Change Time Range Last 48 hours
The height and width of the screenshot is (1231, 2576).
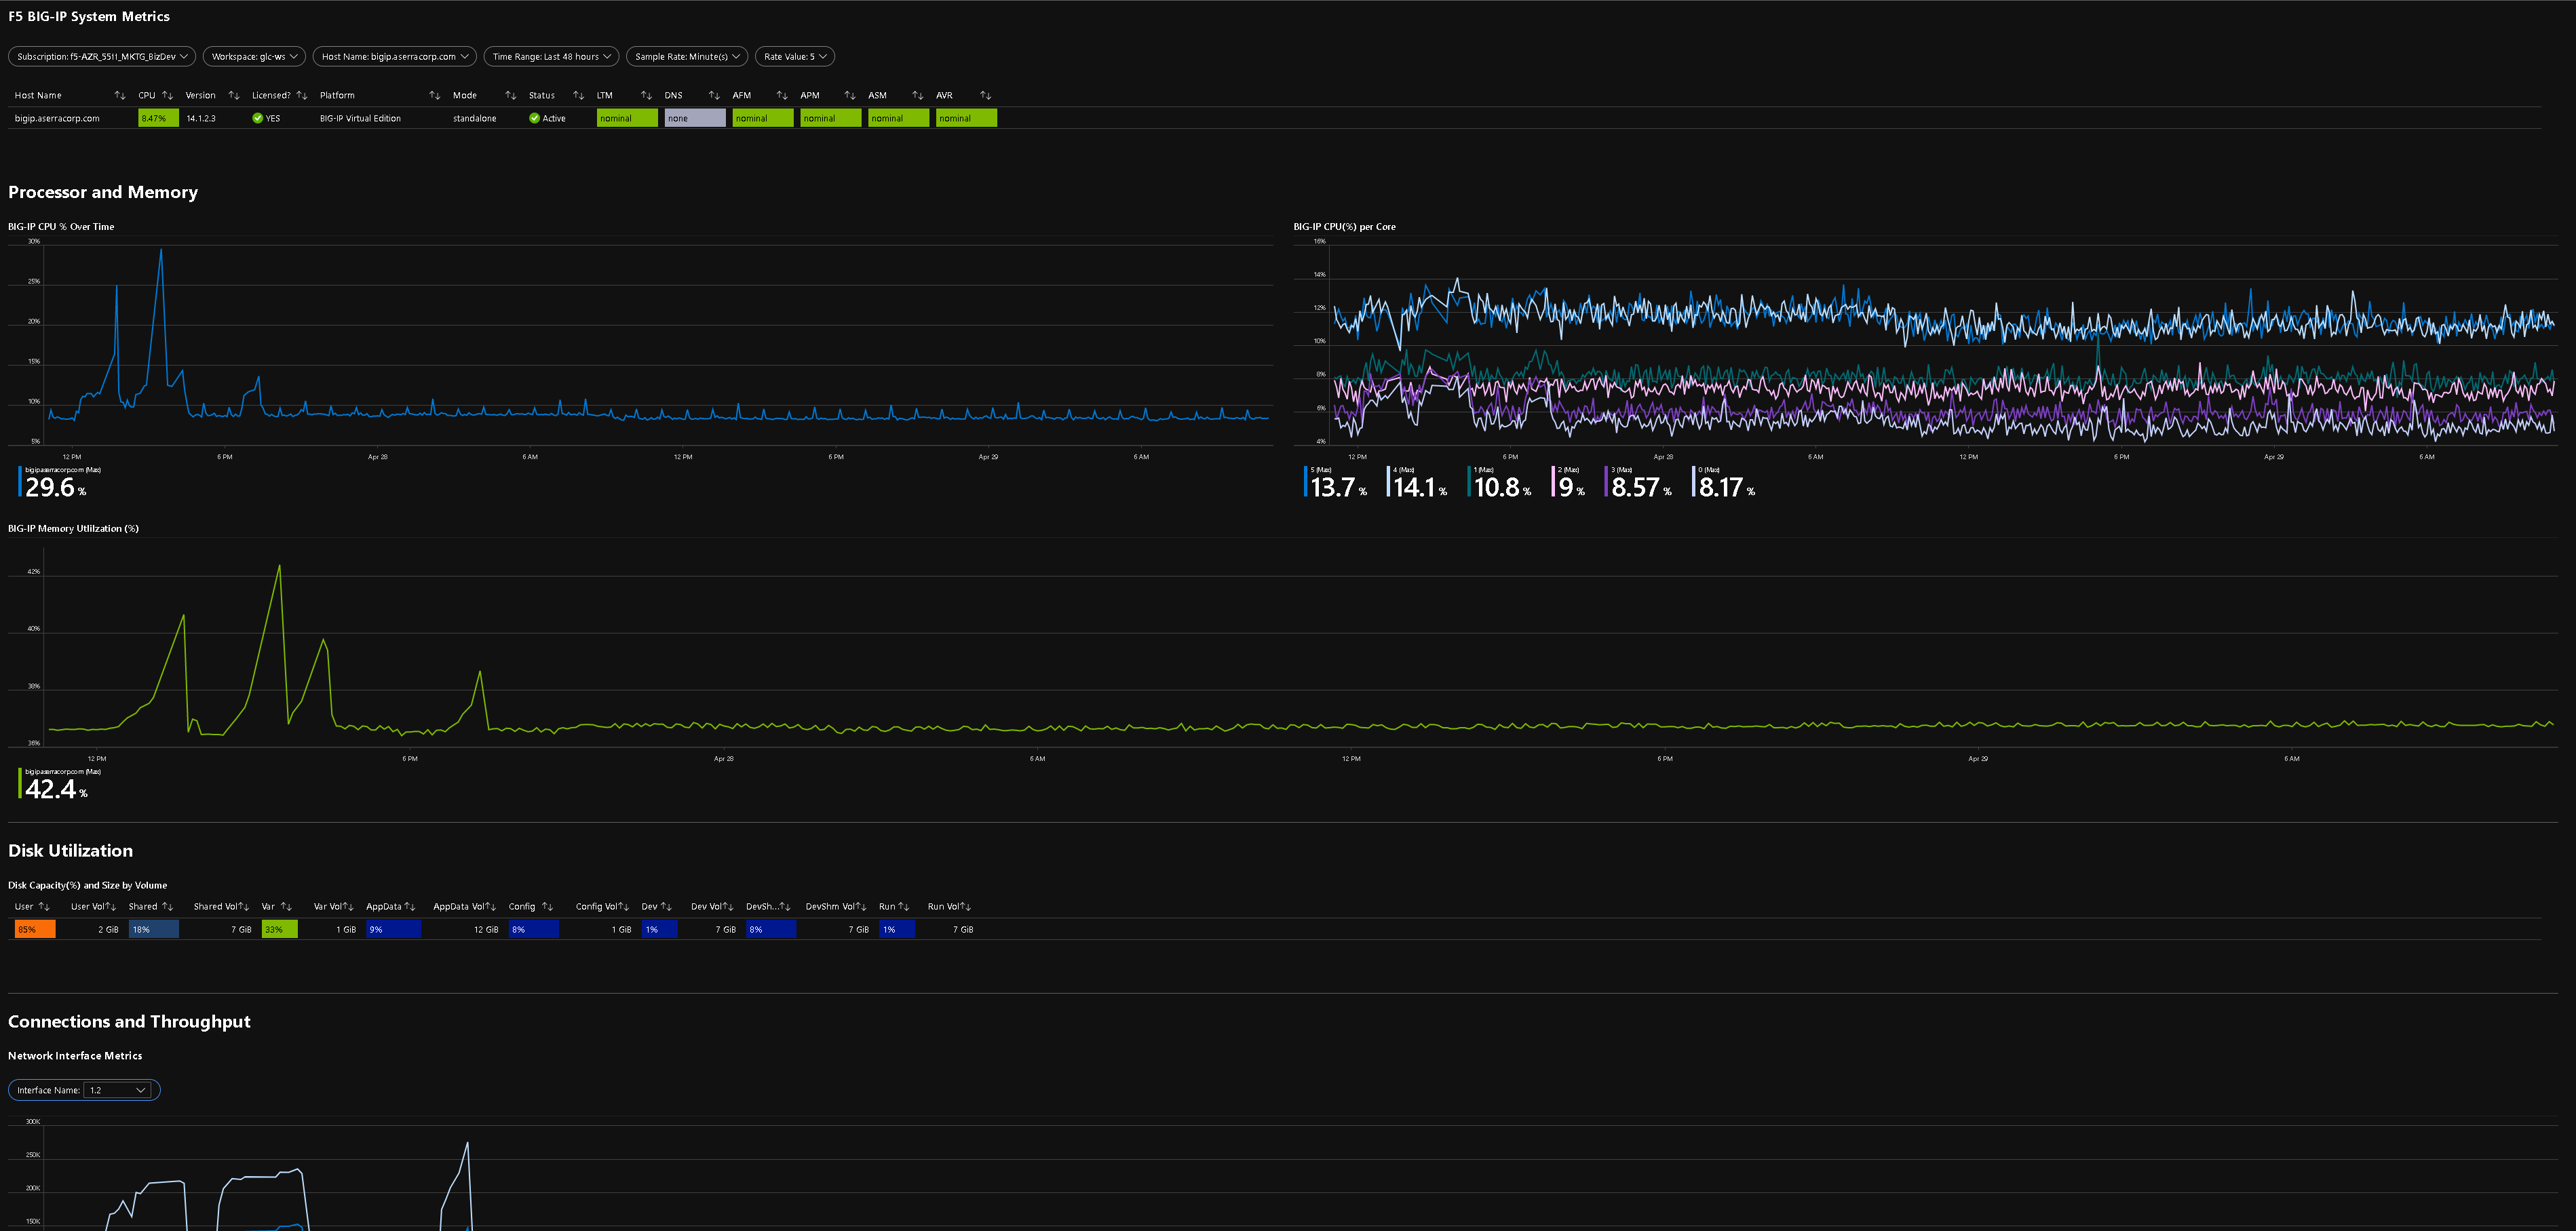click(x=551, y=57)
